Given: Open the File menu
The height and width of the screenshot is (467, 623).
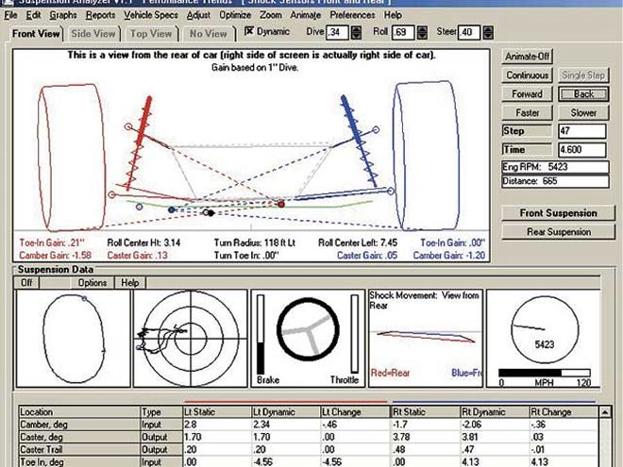Looking at the screenshot, I should [x=10, y=15].
